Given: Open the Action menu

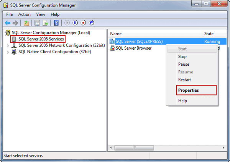Looking at the screenshot, I should click(x=25, y=15).
